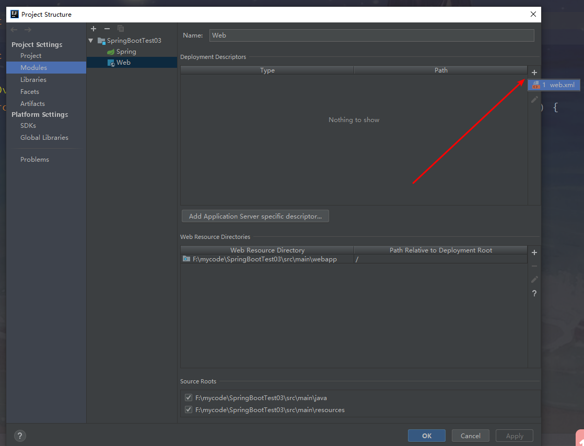
Task: Open Global Libraries settings
Action: (x=44, y=137)
